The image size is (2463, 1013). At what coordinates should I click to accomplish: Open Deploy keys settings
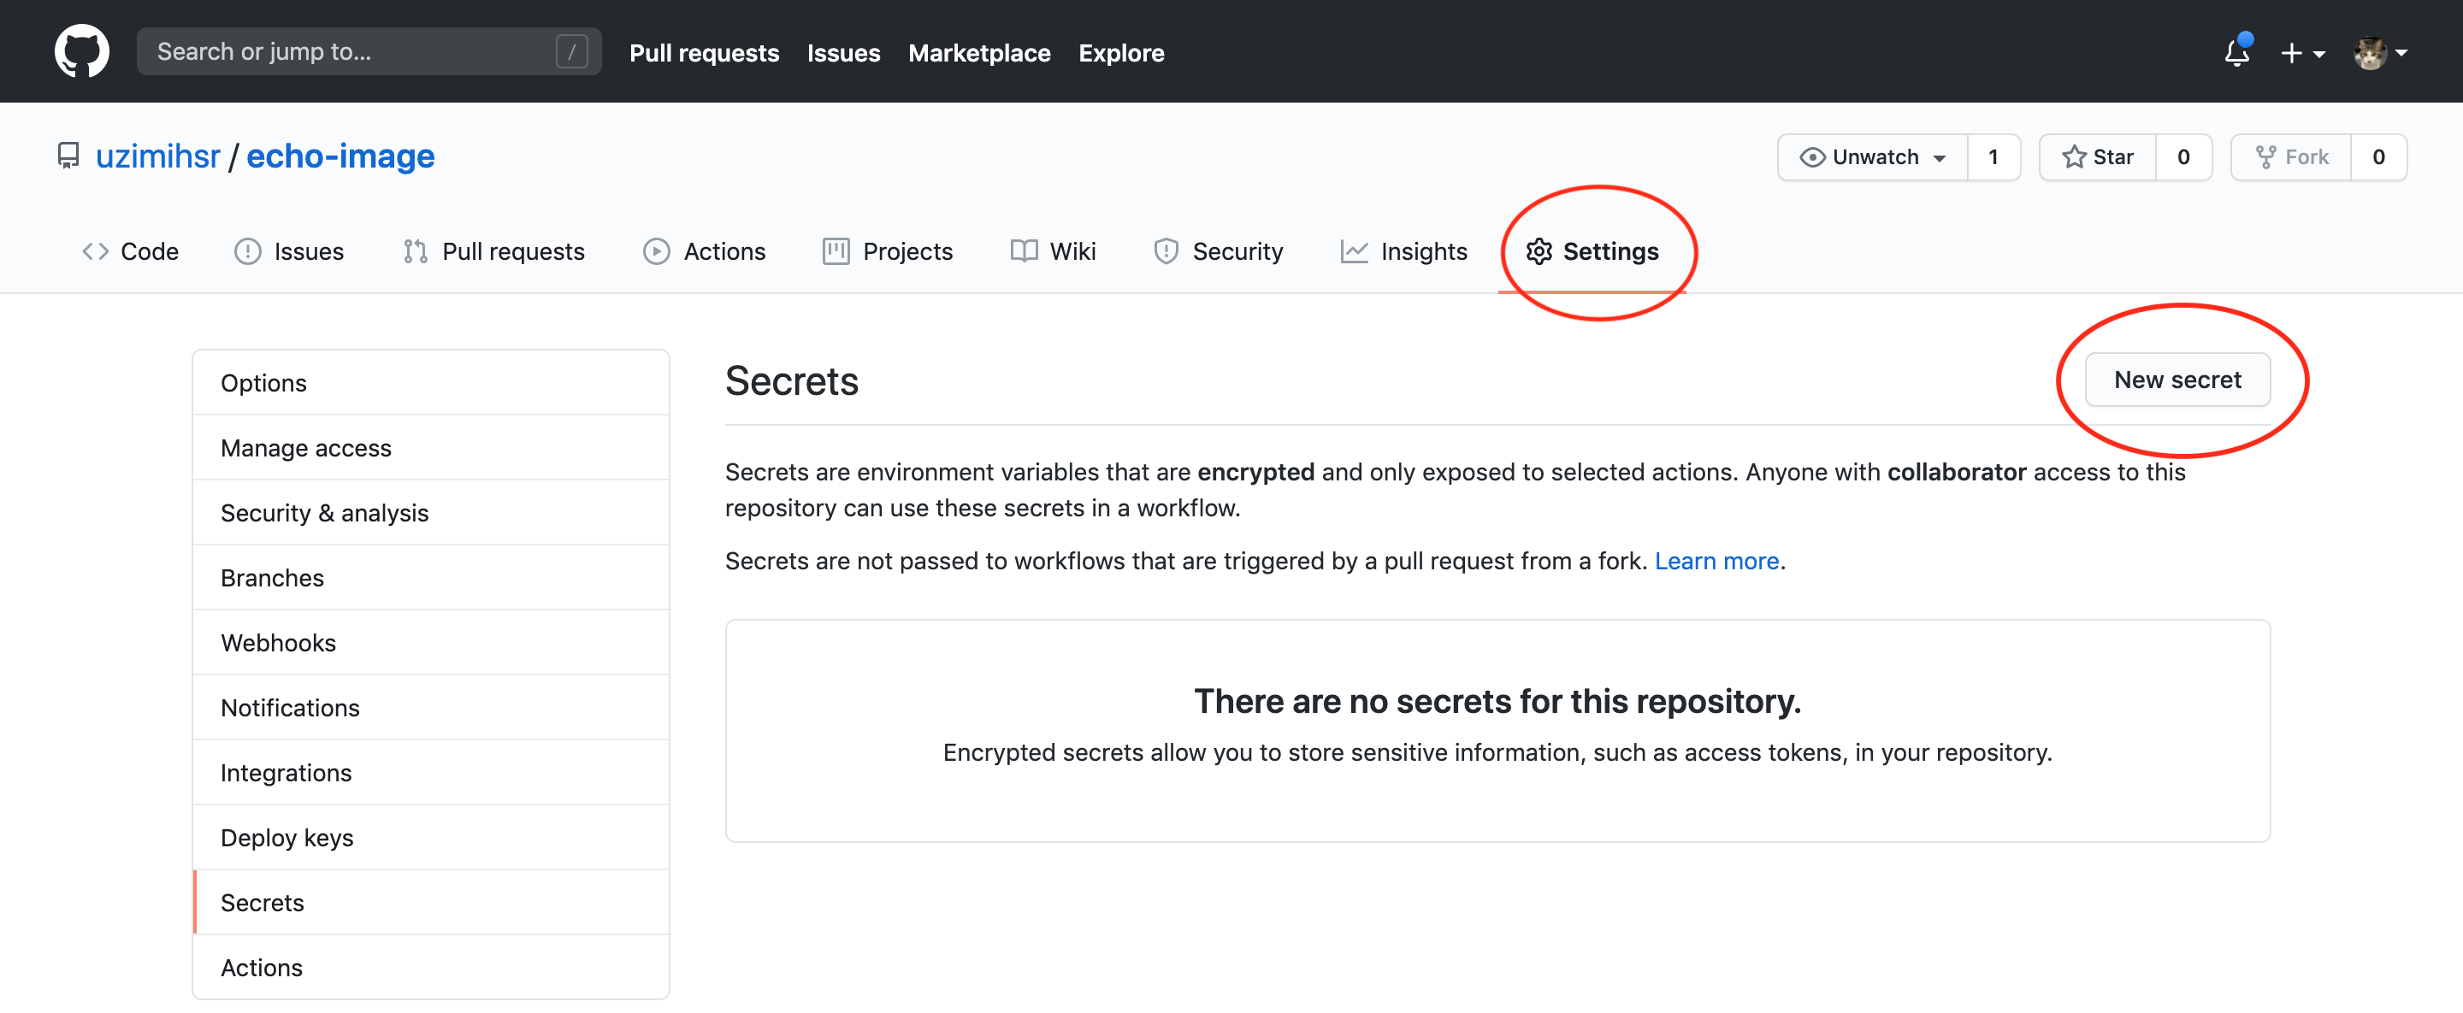click(431, 838)
